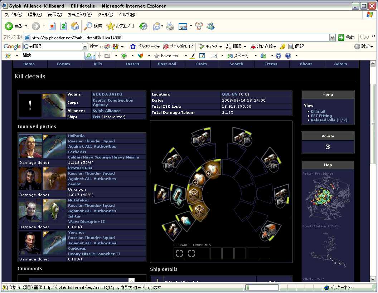Click the mail envelope icon

click(x=157, y=26)
